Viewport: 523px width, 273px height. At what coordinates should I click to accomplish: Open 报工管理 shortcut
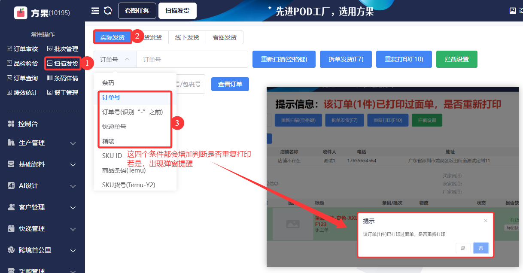[x=63, y=93]
